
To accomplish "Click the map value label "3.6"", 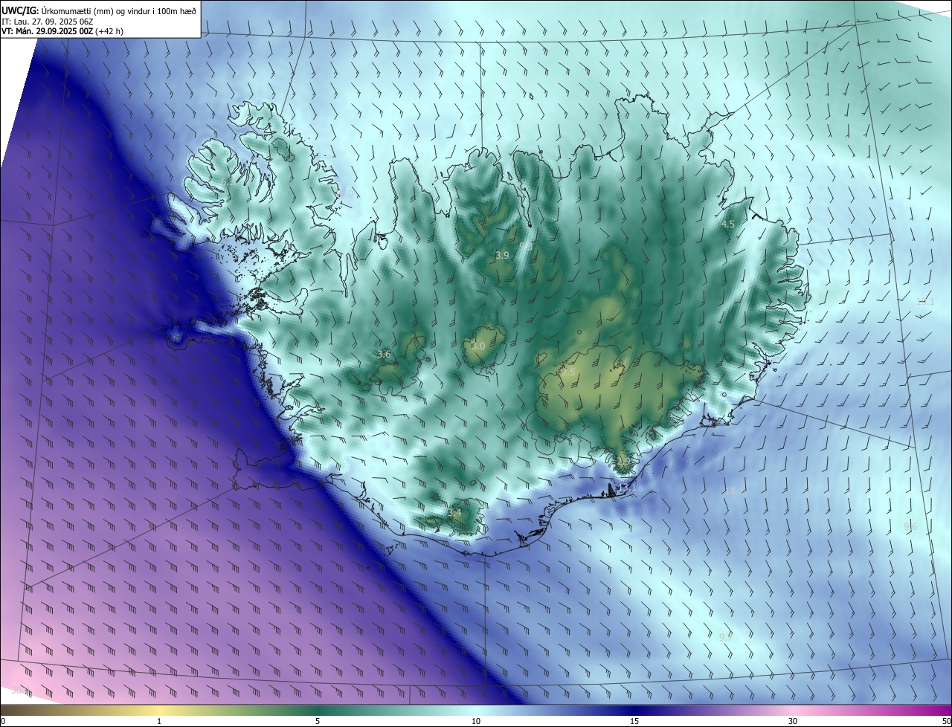I will pos(384,355).
